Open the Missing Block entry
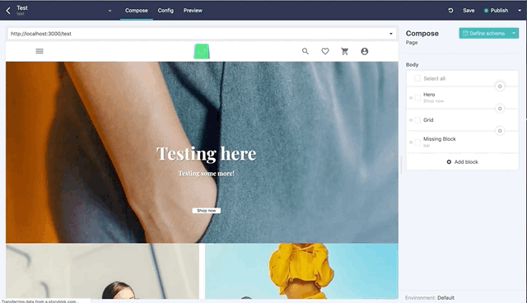Viewport: 527px width, 303px height. [x=463, y=142]
